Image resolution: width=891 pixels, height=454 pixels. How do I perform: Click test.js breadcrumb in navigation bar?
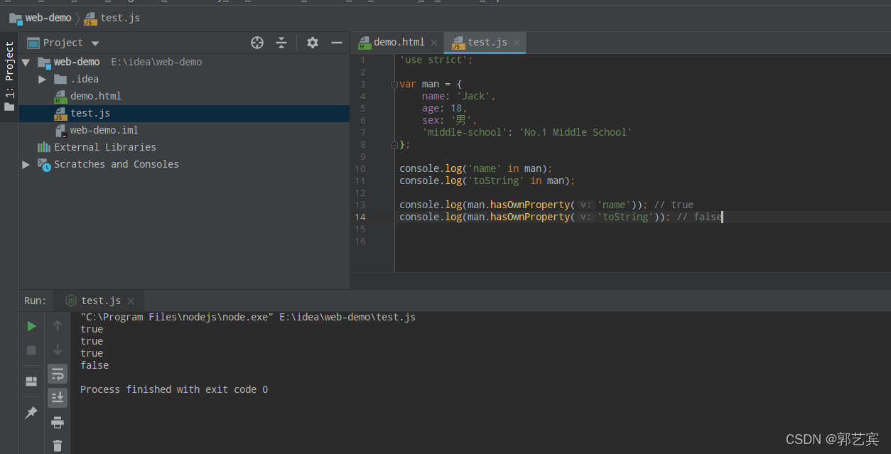pos(112,18)
